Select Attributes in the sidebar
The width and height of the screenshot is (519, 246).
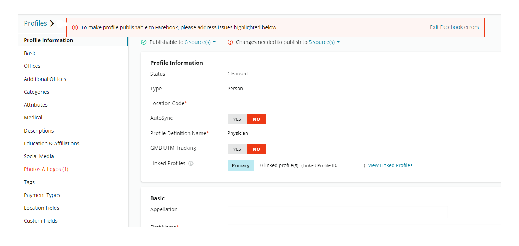[x=36, y=105]
